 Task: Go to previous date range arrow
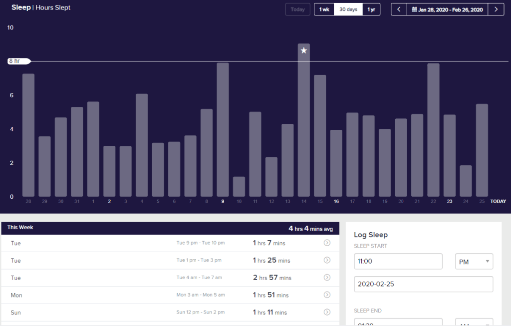tap(399, 9)
